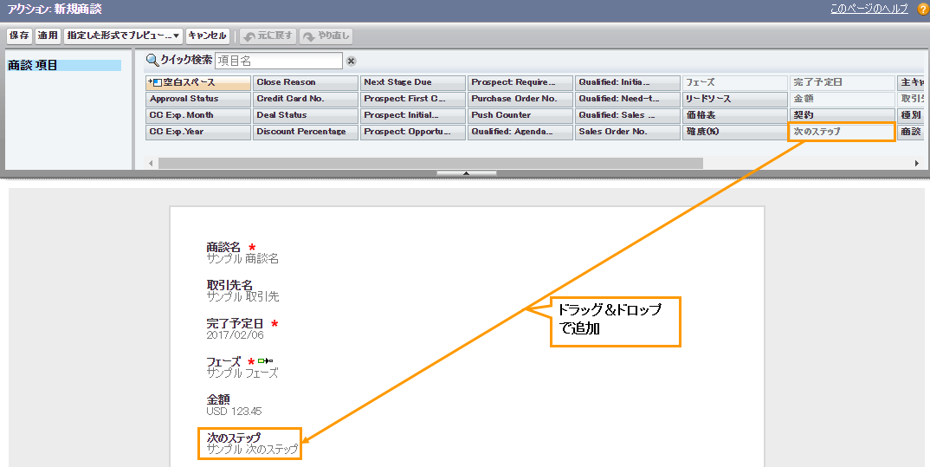Image resolution: width=930 pixels, height=467 pixels.
Task: Click the palette scrollbar right arrow
Action: click(917, 163)
